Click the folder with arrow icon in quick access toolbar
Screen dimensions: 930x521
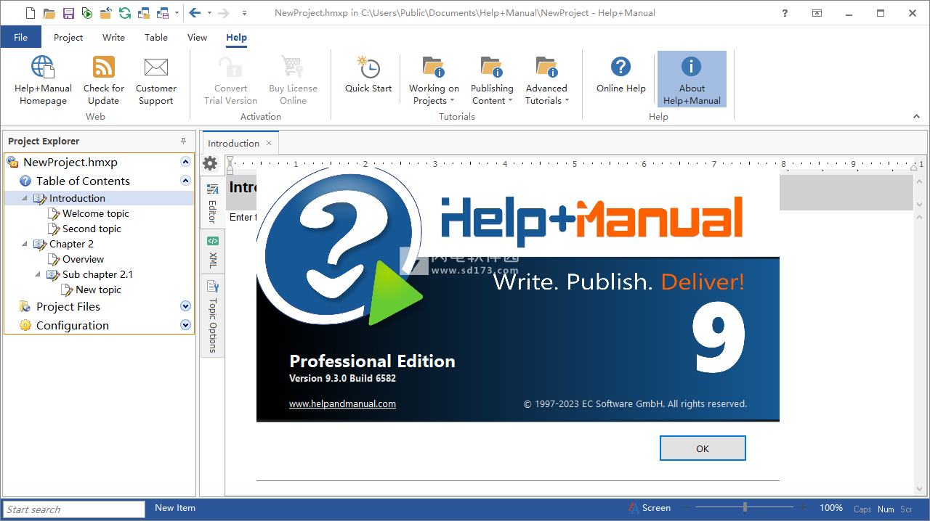pyautogui.click(x=106, y=13)
